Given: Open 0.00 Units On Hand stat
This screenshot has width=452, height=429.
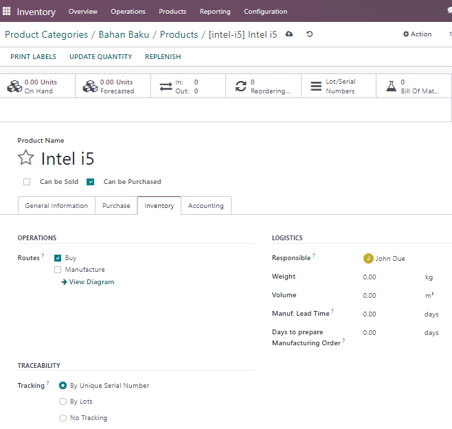Looking at the screenshot, I should click(x=38, y=86).
